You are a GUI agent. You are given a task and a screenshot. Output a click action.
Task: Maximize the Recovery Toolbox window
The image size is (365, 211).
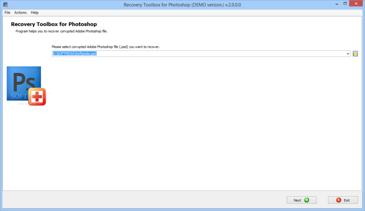pyautogui.click(x=338, y=4)
